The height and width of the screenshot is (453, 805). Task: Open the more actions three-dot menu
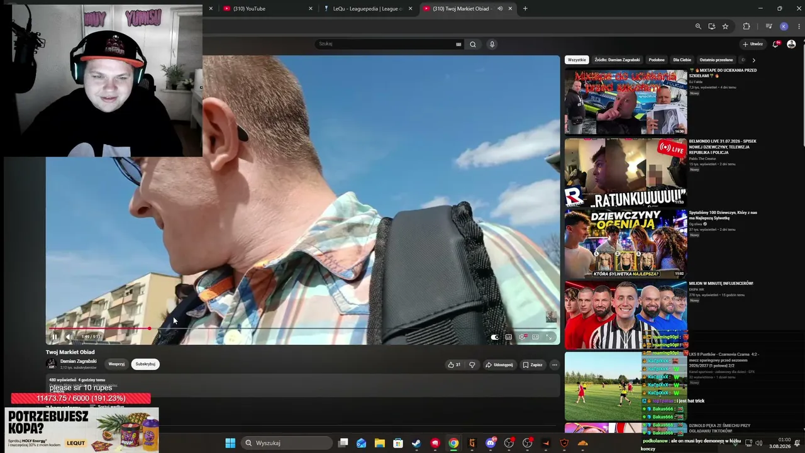(x=554, y=365)
